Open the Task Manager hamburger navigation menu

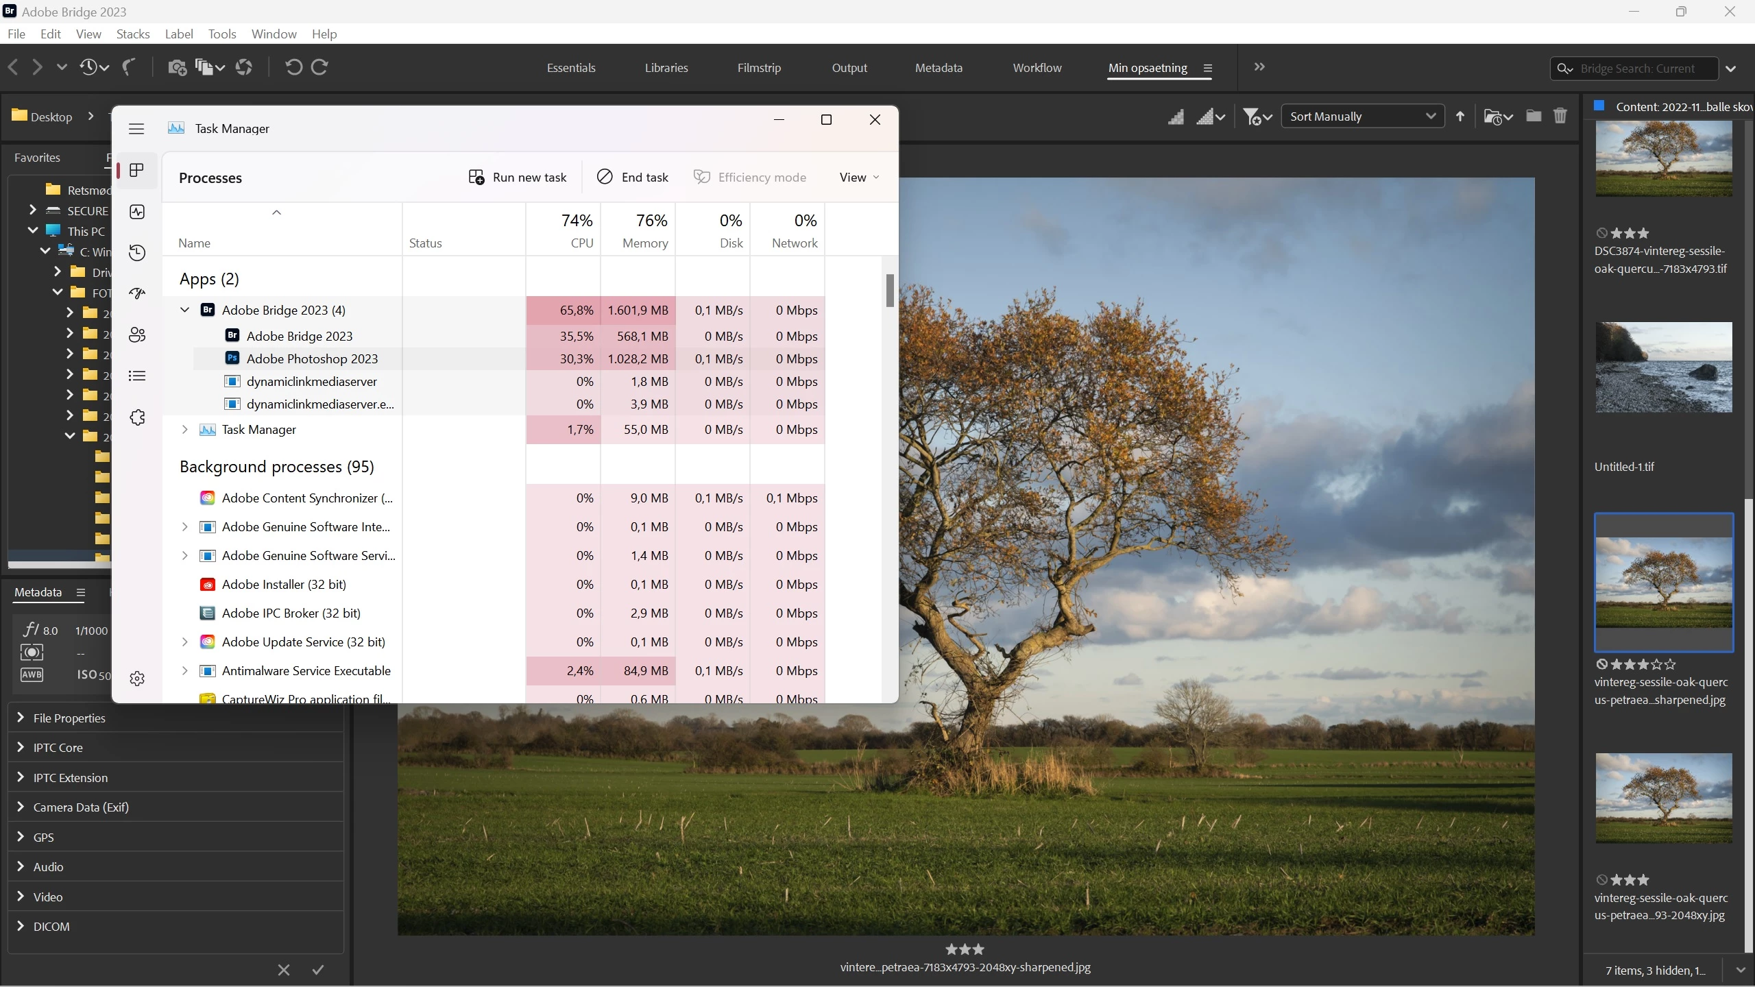[x=136, y=129]
